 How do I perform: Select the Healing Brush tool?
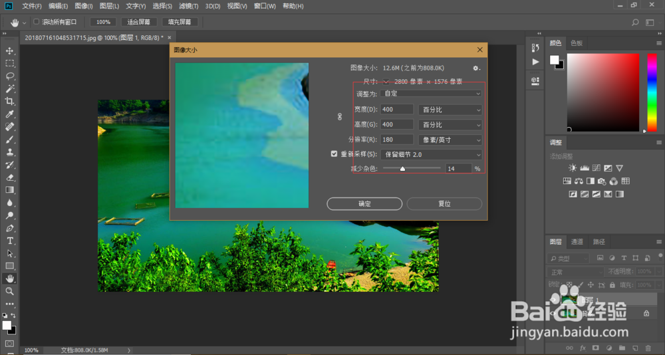[x=9, y=127]
